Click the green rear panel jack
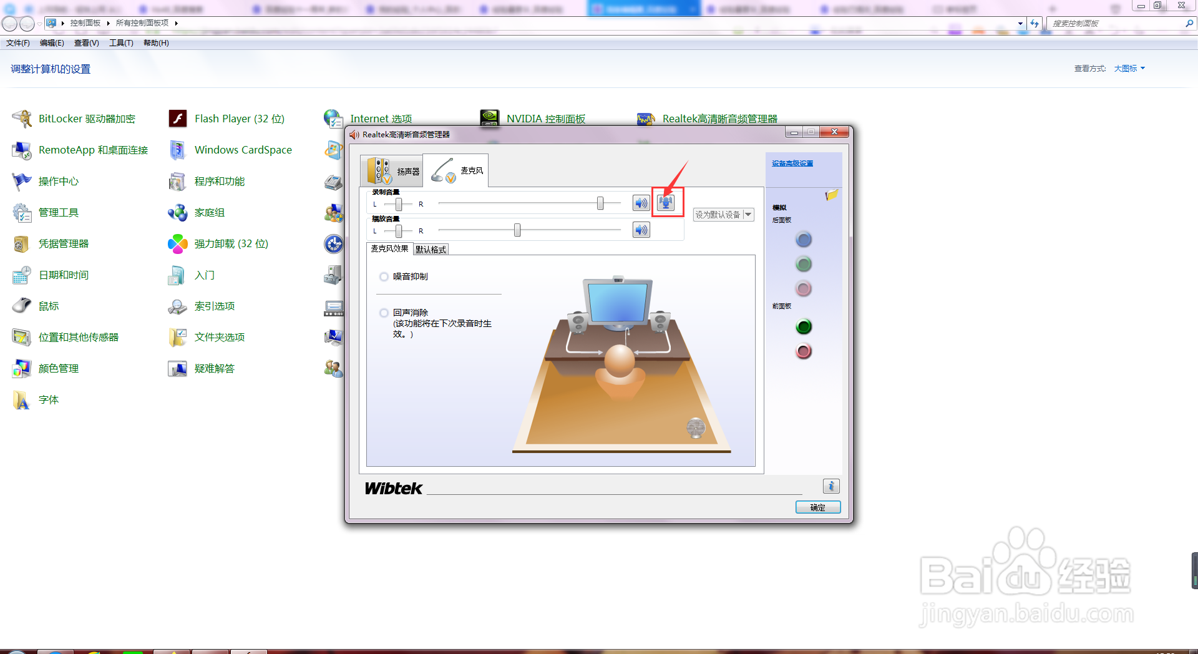Screen dimensions: 1198x654 804,264
